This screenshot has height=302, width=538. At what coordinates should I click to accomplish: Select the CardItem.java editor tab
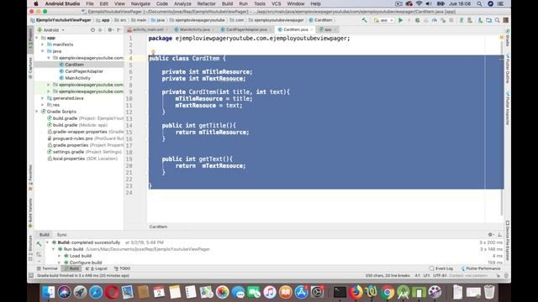(x=295, y=30)
